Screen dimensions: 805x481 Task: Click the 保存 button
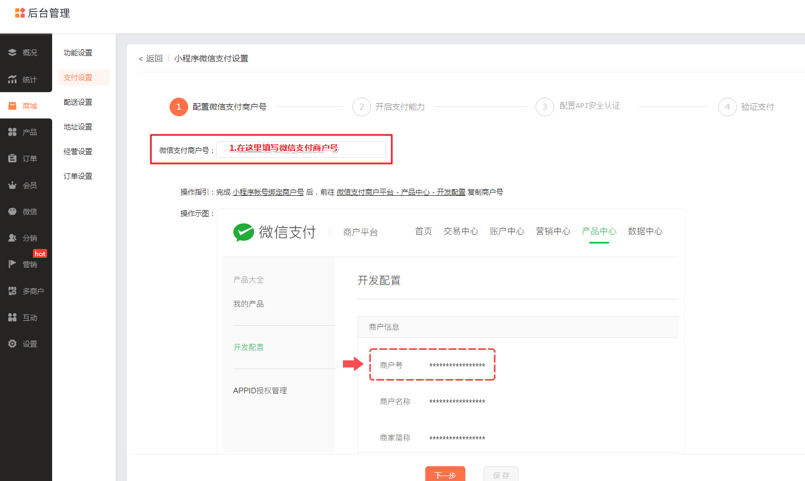[501, 474]
